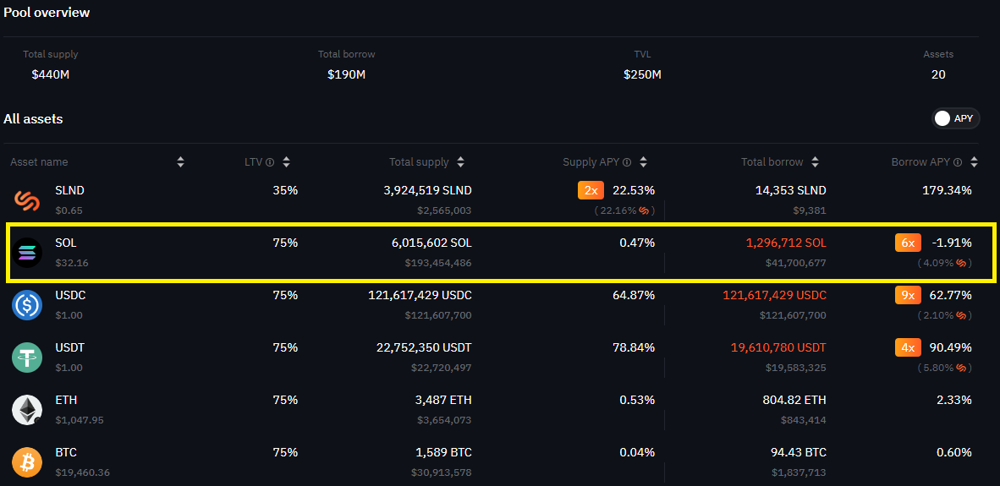Click the SLND token logo icon
Image resolution: width=1000 pixels, height=486 pixels.
pos(27,200)
